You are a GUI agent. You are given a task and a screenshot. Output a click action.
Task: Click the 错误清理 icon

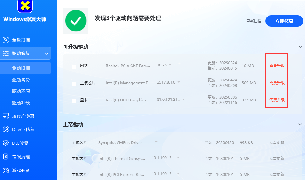(x=6, y=156)
